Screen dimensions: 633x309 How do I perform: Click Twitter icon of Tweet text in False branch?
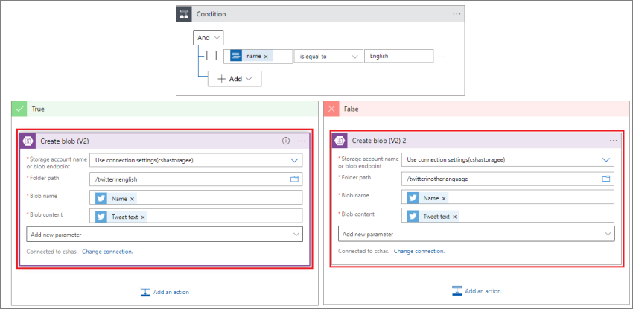click(413, 216)
